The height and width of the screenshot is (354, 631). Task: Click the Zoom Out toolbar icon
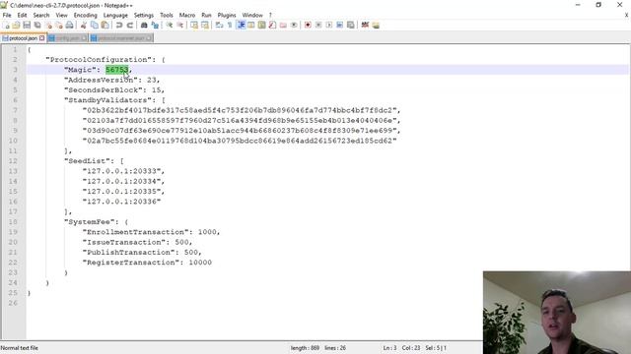pyautogui.click(x=179, y=25)
